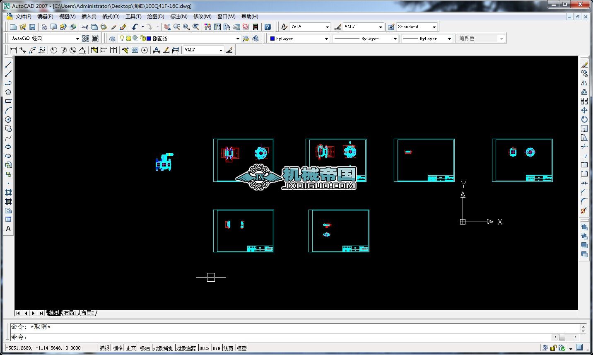The image size is (593, 355).
Task: Open the 绘图(D) menu
Action: 156,17
